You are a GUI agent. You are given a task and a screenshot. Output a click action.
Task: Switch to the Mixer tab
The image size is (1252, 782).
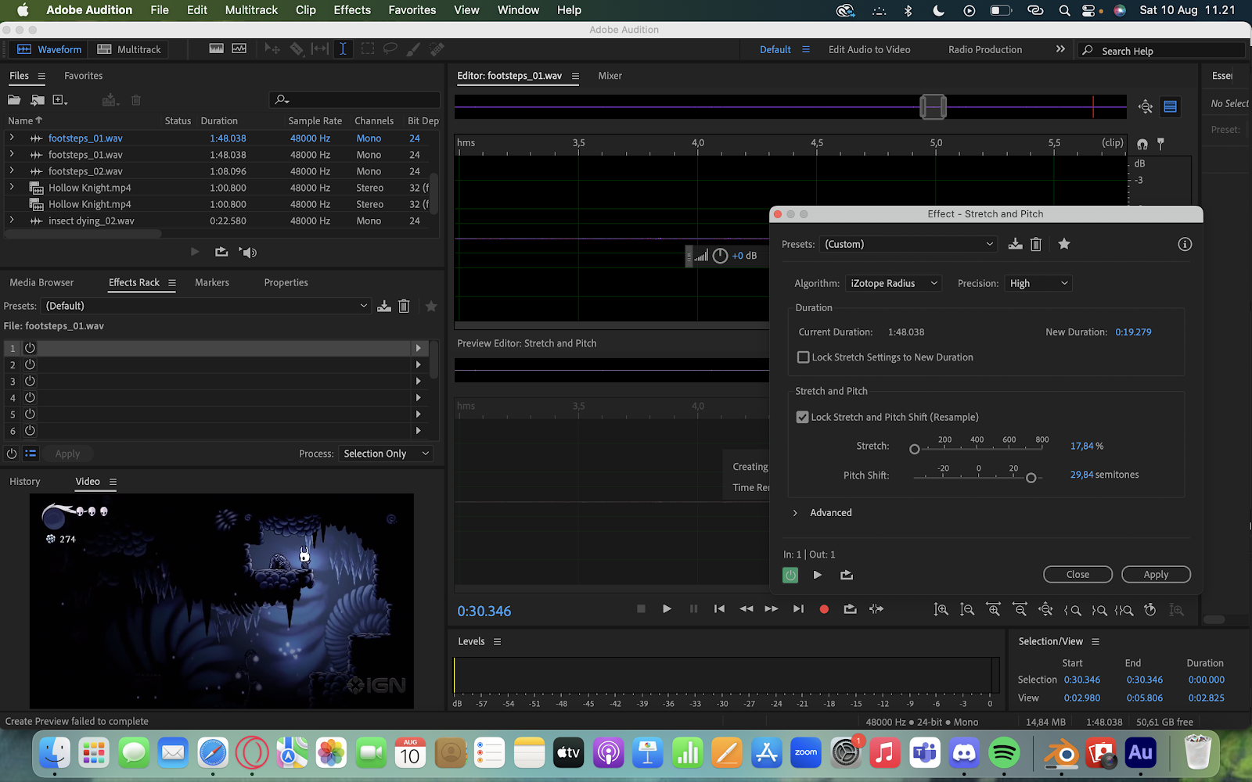tap(610, 76)
